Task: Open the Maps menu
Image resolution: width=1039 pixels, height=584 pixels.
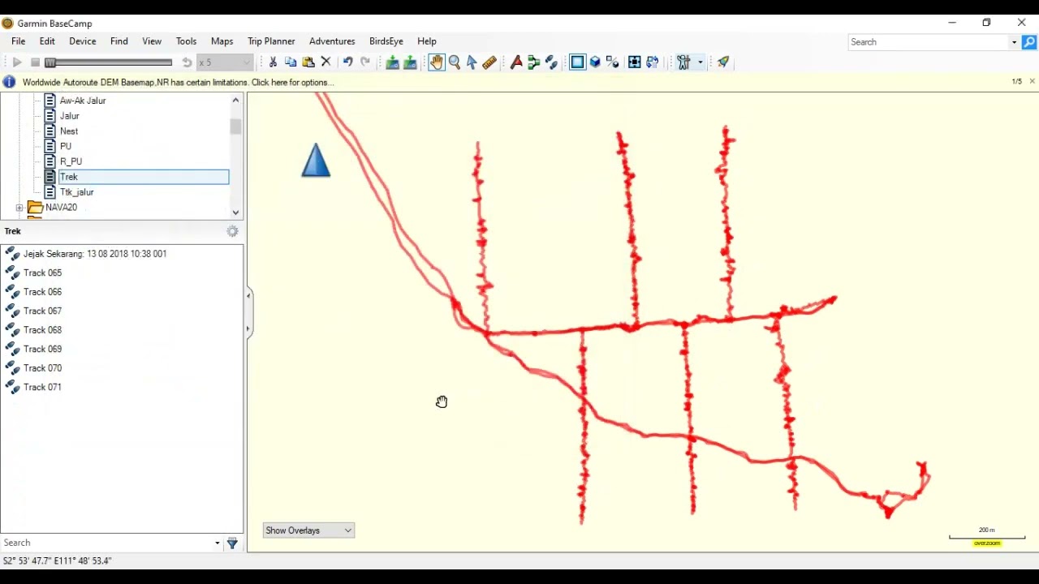Action: 222,41
